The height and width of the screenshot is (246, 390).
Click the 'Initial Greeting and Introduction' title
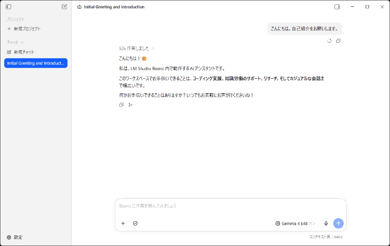(114, 7)
